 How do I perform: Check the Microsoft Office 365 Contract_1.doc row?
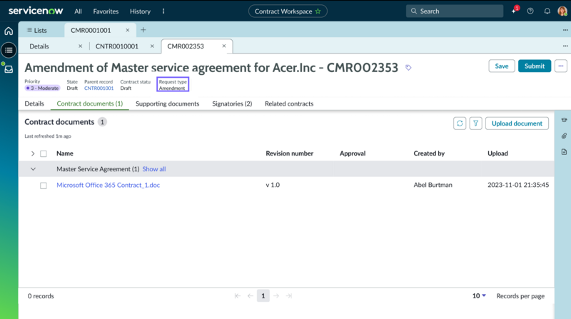44,186
